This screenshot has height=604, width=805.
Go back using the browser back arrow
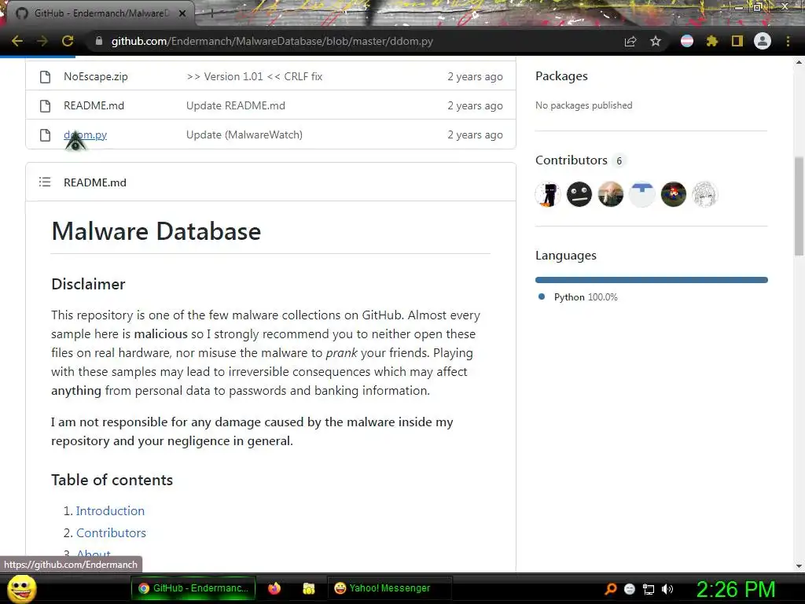[17, 41]
